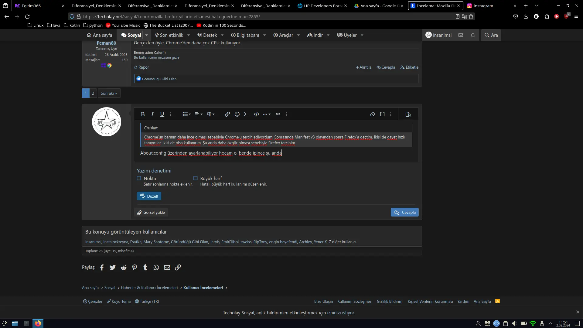
Task: Quote the post with Alıntıla
Action: click(363, 67)
